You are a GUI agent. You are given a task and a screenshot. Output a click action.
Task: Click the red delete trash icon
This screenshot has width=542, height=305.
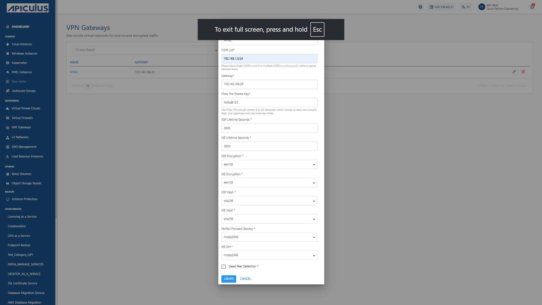[x=523, y=72]
